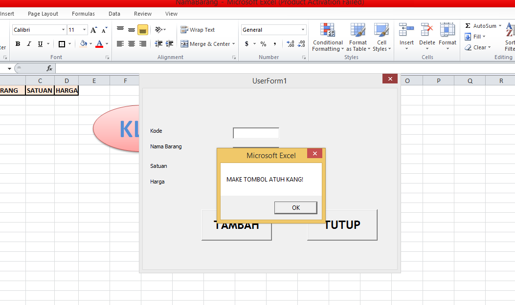The image size is (515, 305).
Task: Open the Review ribbon tab
Action: click(142, 14)
